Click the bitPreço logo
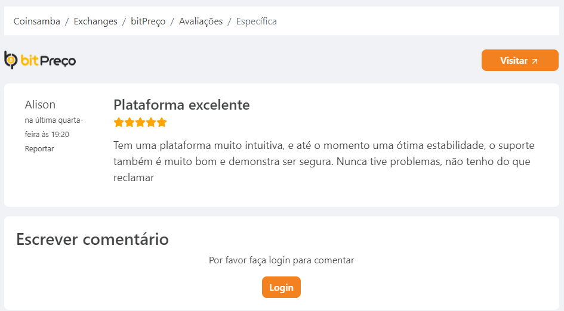The width and height of the screenshot is (564, 311). (x=40, y=60)
